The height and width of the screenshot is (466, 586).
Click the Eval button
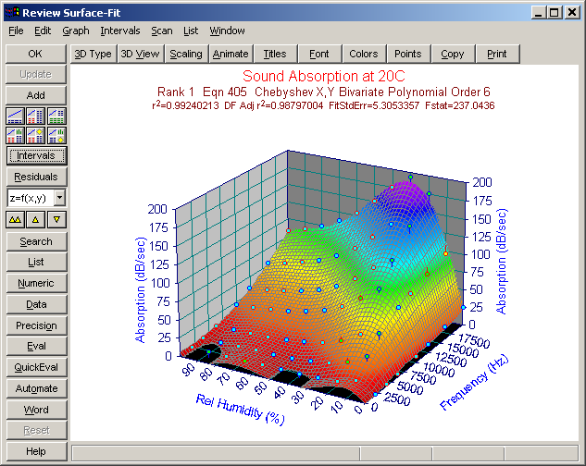[36, 346]
